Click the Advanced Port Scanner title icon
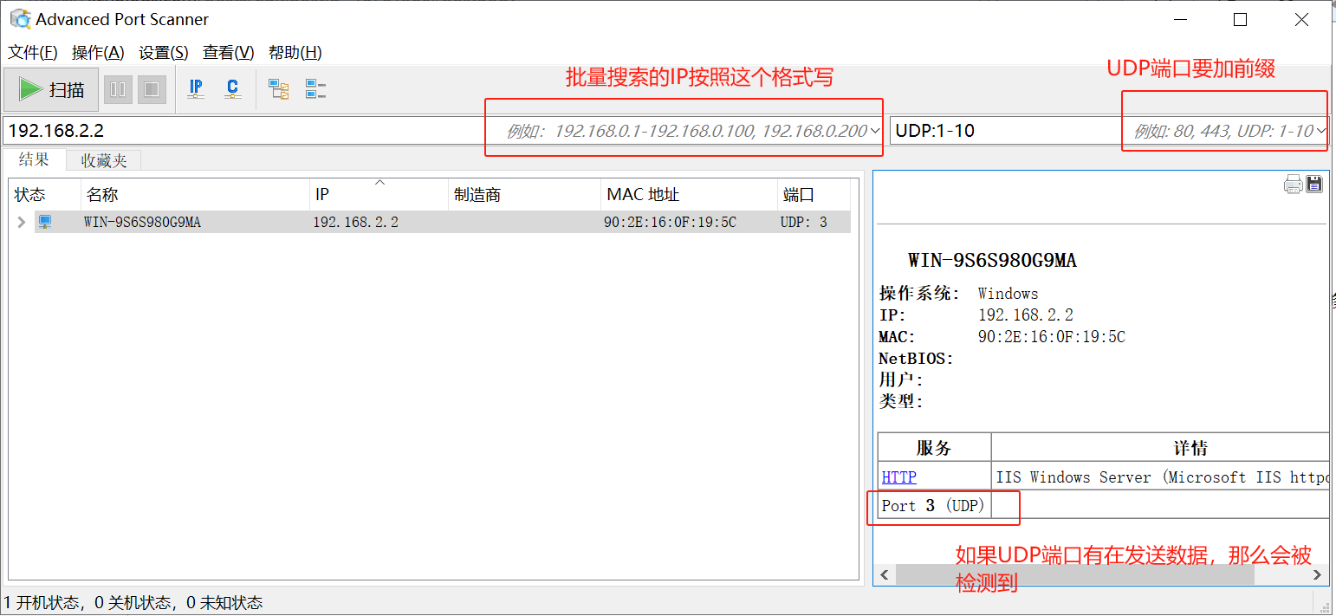Viewport: 1336px width, 616px height. tap(20, 19)
